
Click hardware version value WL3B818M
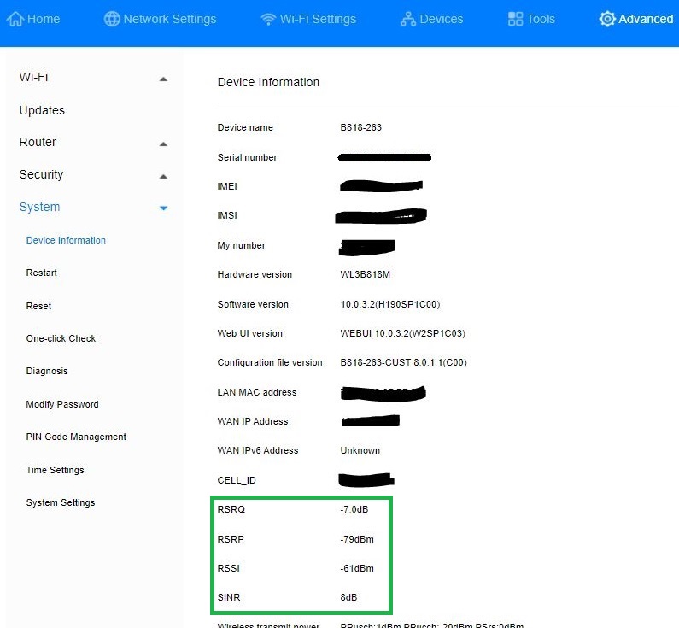pos(365,274)
